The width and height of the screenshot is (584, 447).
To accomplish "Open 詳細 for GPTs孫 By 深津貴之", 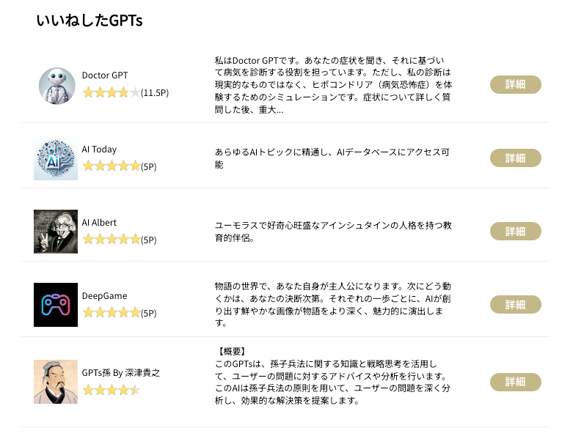I will tap(515, 382).
